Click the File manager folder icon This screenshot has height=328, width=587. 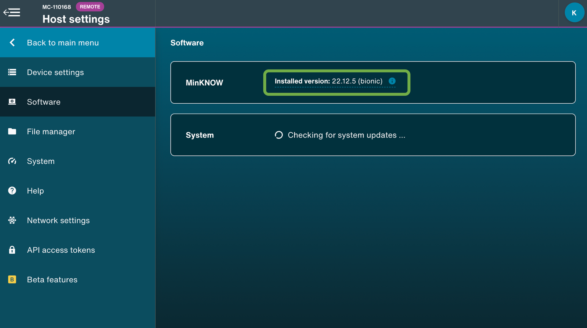coord(12,131)
